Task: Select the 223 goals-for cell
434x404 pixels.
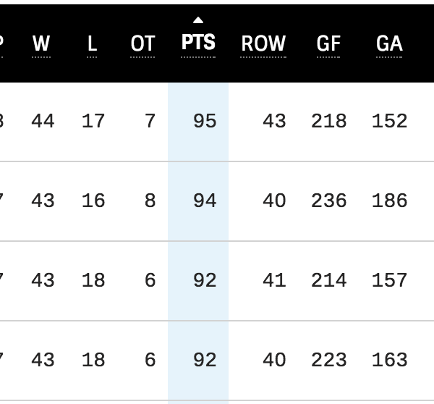Action: 329,360
